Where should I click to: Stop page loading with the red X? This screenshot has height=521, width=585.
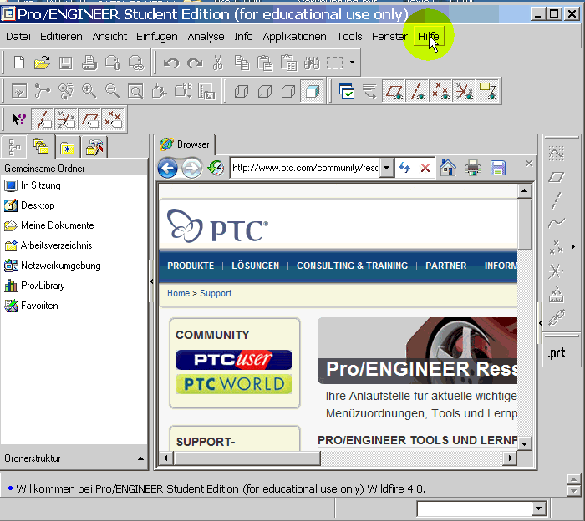[425, 168]
